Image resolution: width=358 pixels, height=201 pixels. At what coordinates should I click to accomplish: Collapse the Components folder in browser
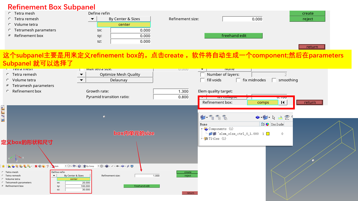202,129
